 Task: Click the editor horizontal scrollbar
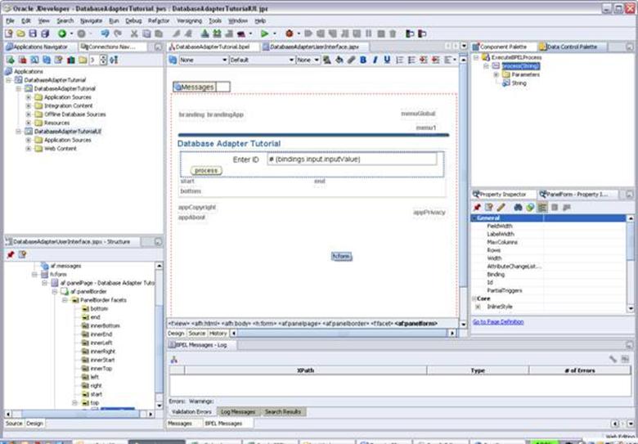[x=342, y=334]
